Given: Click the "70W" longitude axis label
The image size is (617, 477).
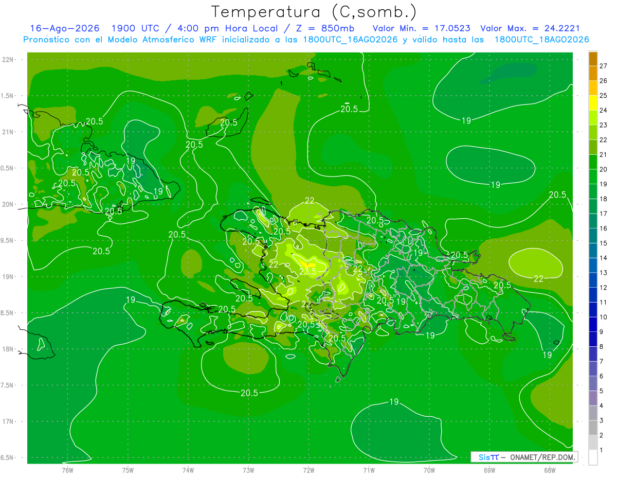Looking at the screenshot, I should [x=429, y=470].
